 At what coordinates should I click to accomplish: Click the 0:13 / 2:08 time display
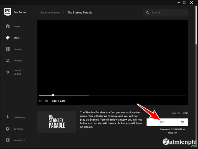tap(58, 101)
